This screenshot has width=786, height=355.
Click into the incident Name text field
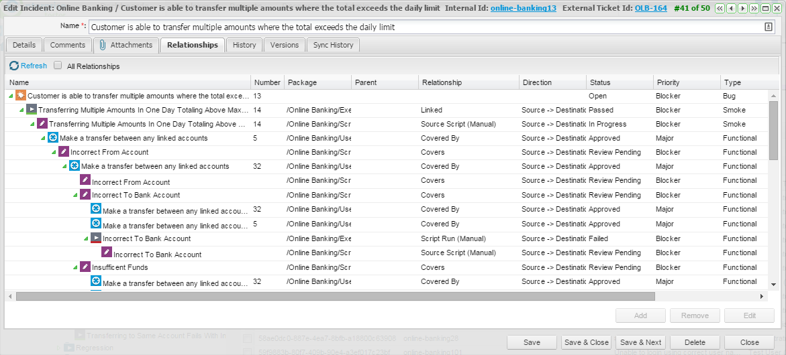(423, 27)
